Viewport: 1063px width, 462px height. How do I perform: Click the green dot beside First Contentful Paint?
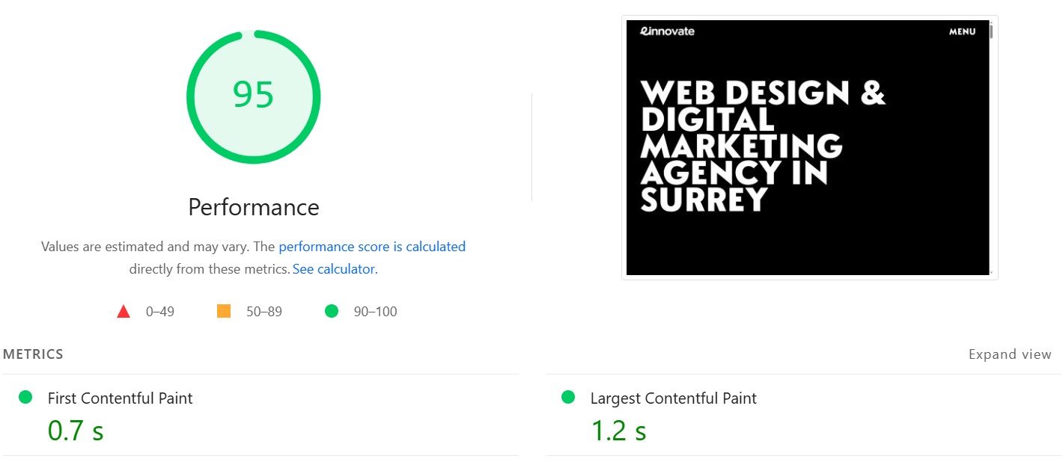[26, 398]
